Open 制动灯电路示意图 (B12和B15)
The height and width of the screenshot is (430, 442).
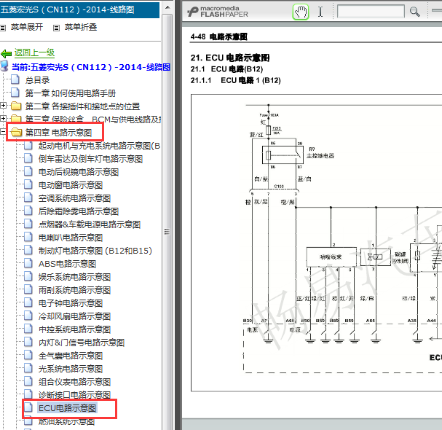[x=95, y=251]
